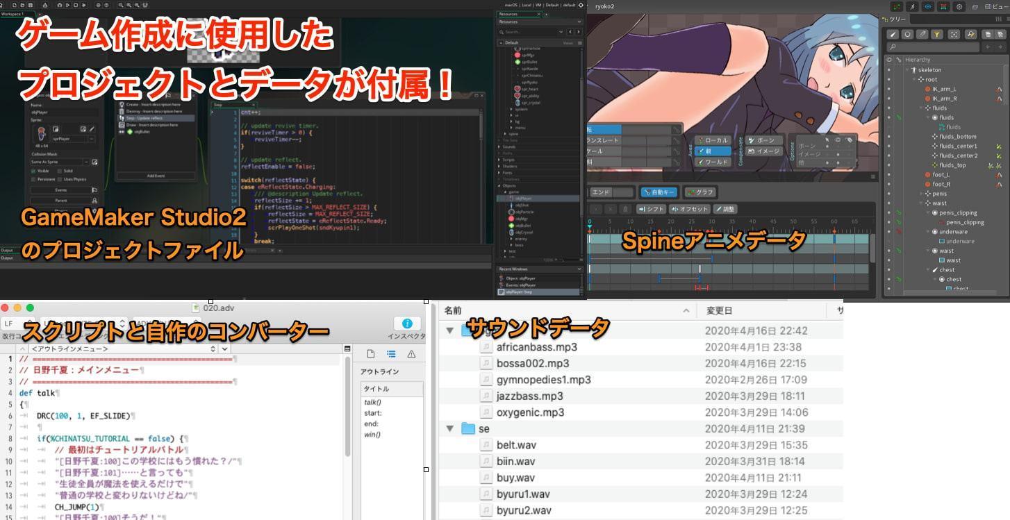Click the オフセット offset button in timeline
Screen dimensions: 1010x520
click(690, 209)
